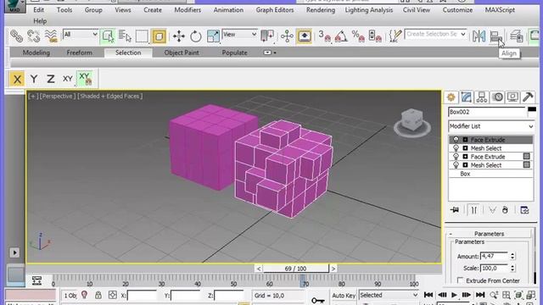Open the Rendering menu
This screenshot has height=305, width=543.
click(x=321, y=10)
